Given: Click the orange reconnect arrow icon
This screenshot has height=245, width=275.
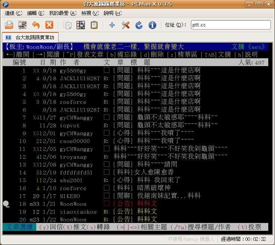Looking at the screenshot, I should [36, 25].
